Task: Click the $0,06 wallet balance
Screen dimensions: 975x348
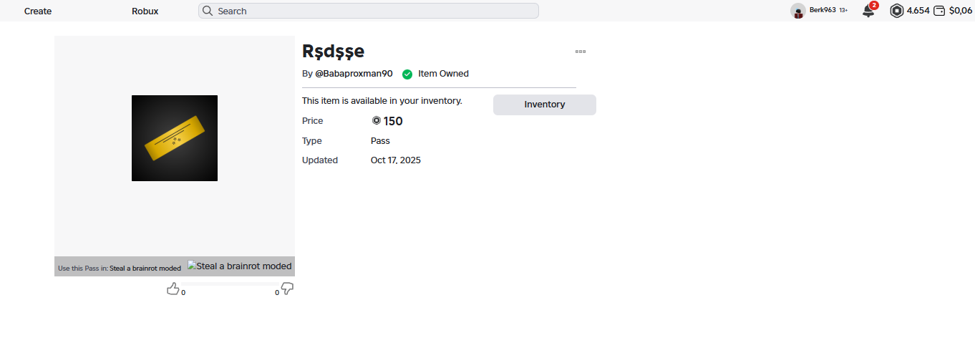Action: click(x=961, y=11)
